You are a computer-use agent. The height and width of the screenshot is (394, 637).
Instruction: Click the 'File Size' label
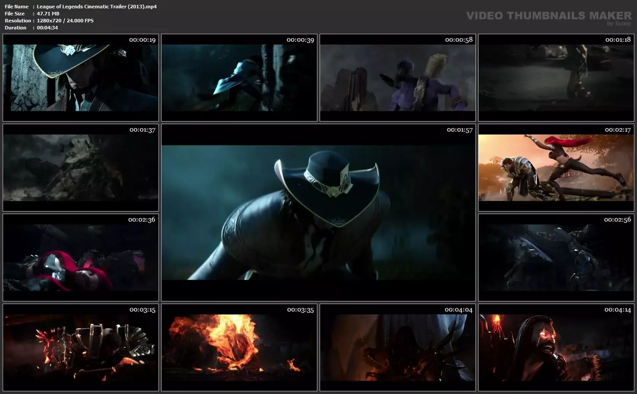click(15, 14)
